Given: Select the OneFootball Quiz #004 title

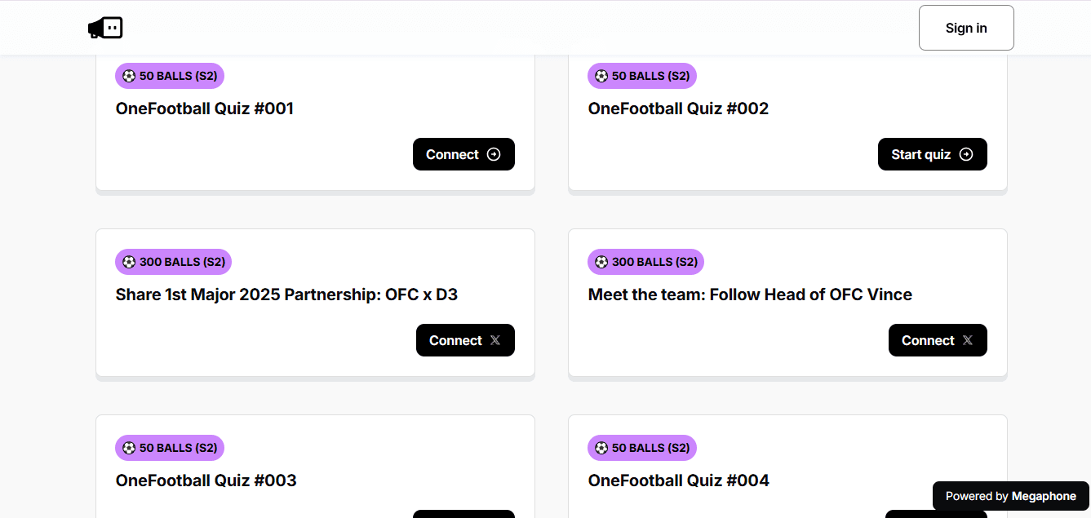Looking at the screenshot, I should [678, 480].
